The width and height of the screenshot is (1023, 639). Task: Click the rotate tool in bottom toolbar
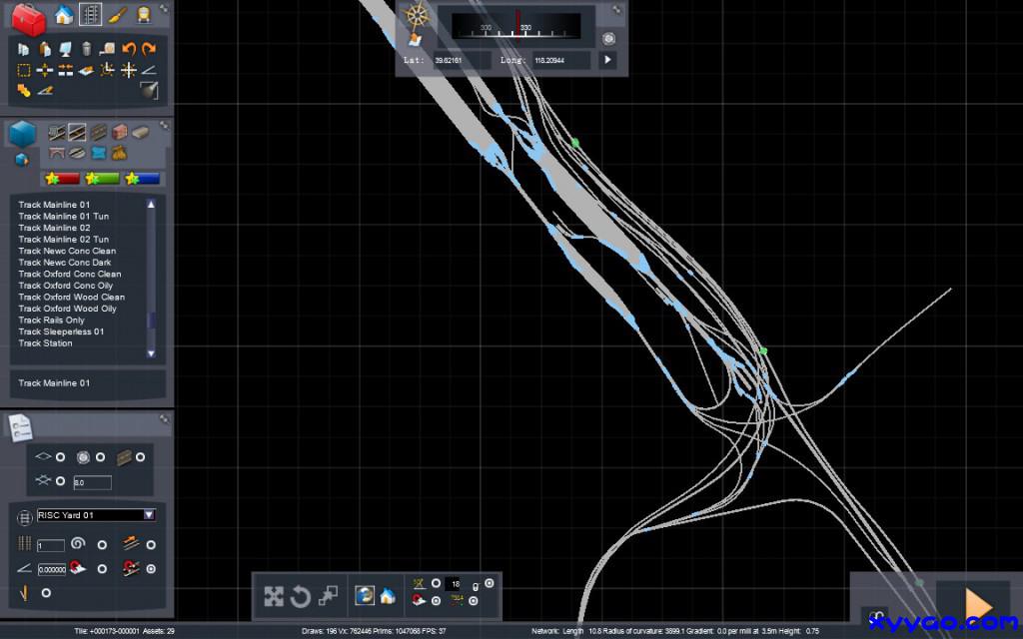[301, 597]
